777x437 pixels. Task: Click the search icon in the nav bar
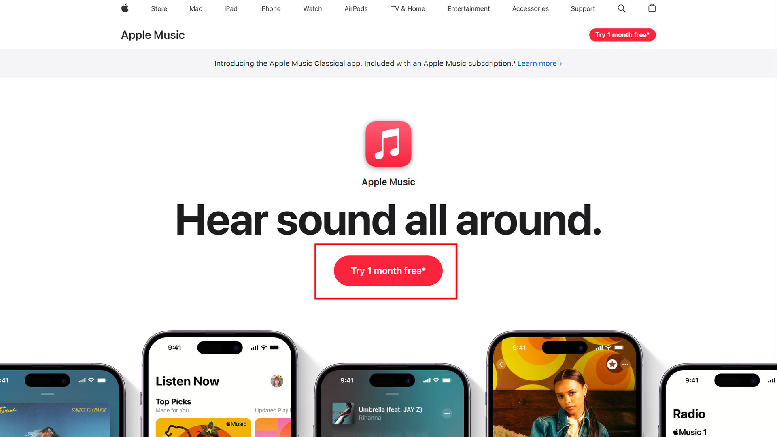point(621,8)
